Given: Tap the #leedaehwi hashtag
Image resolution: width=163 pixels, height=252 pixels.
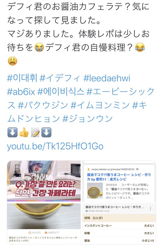Looking at the screenshot, I should pyautogui.click(x=107, y=78).
